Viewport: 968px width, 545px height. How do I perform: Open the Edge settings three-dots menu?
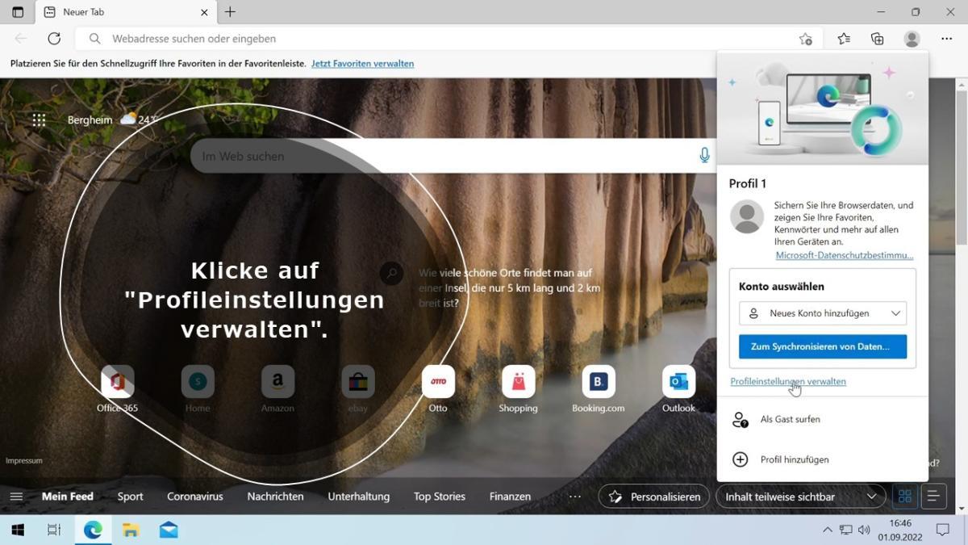[x=946, y=39]
